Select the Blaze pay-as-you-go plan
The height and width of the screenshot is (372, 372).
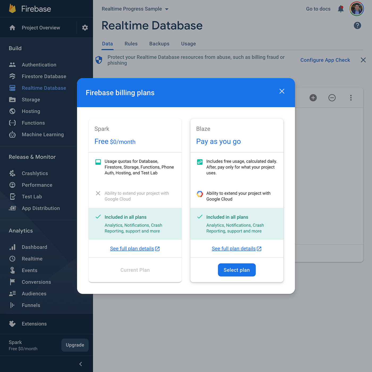pyautogui.click(x=236, y=270)
